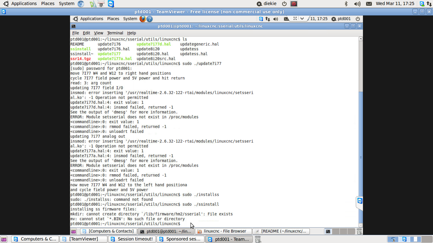Click the ssr14.tgz file name in terminal
This screenshot has height=243, width=433.
(x=81, y=59)
